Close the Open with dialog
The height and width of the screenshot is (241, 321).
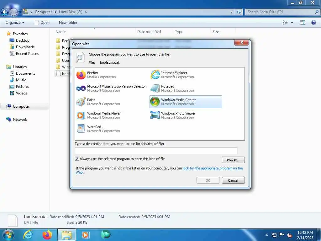242,42
